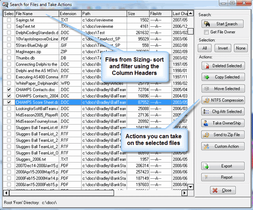
Task: Sort by the File Name column header
Action: [37, 14]
